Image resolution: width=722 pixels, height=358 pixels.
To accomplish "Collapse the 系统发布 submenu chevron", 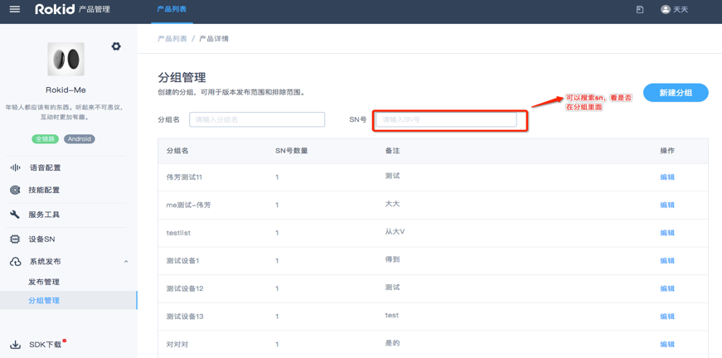I will click(126, 262).
